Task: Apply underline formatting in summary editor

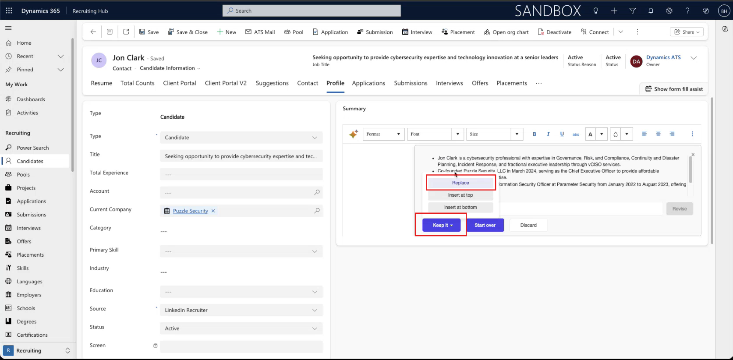Action: click(x=562, y=134)
